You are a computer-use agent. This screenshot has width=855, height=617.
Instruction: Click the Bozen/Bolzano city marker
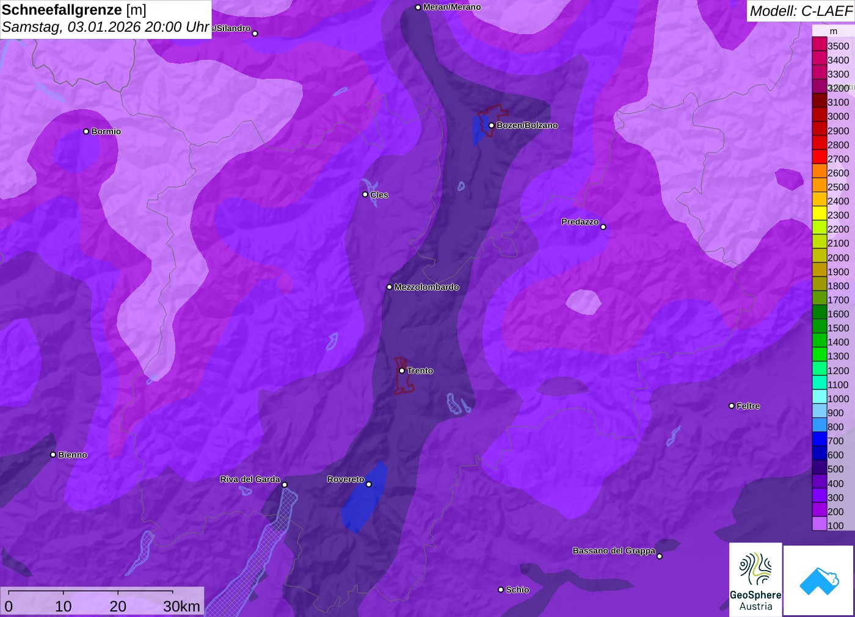(491, 126)
